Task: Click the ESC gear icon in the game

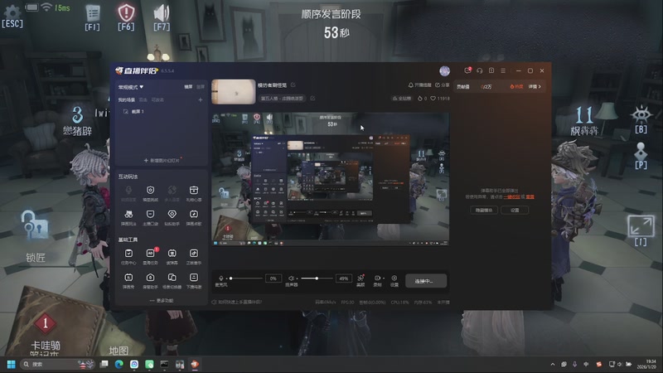Action: 12,12
